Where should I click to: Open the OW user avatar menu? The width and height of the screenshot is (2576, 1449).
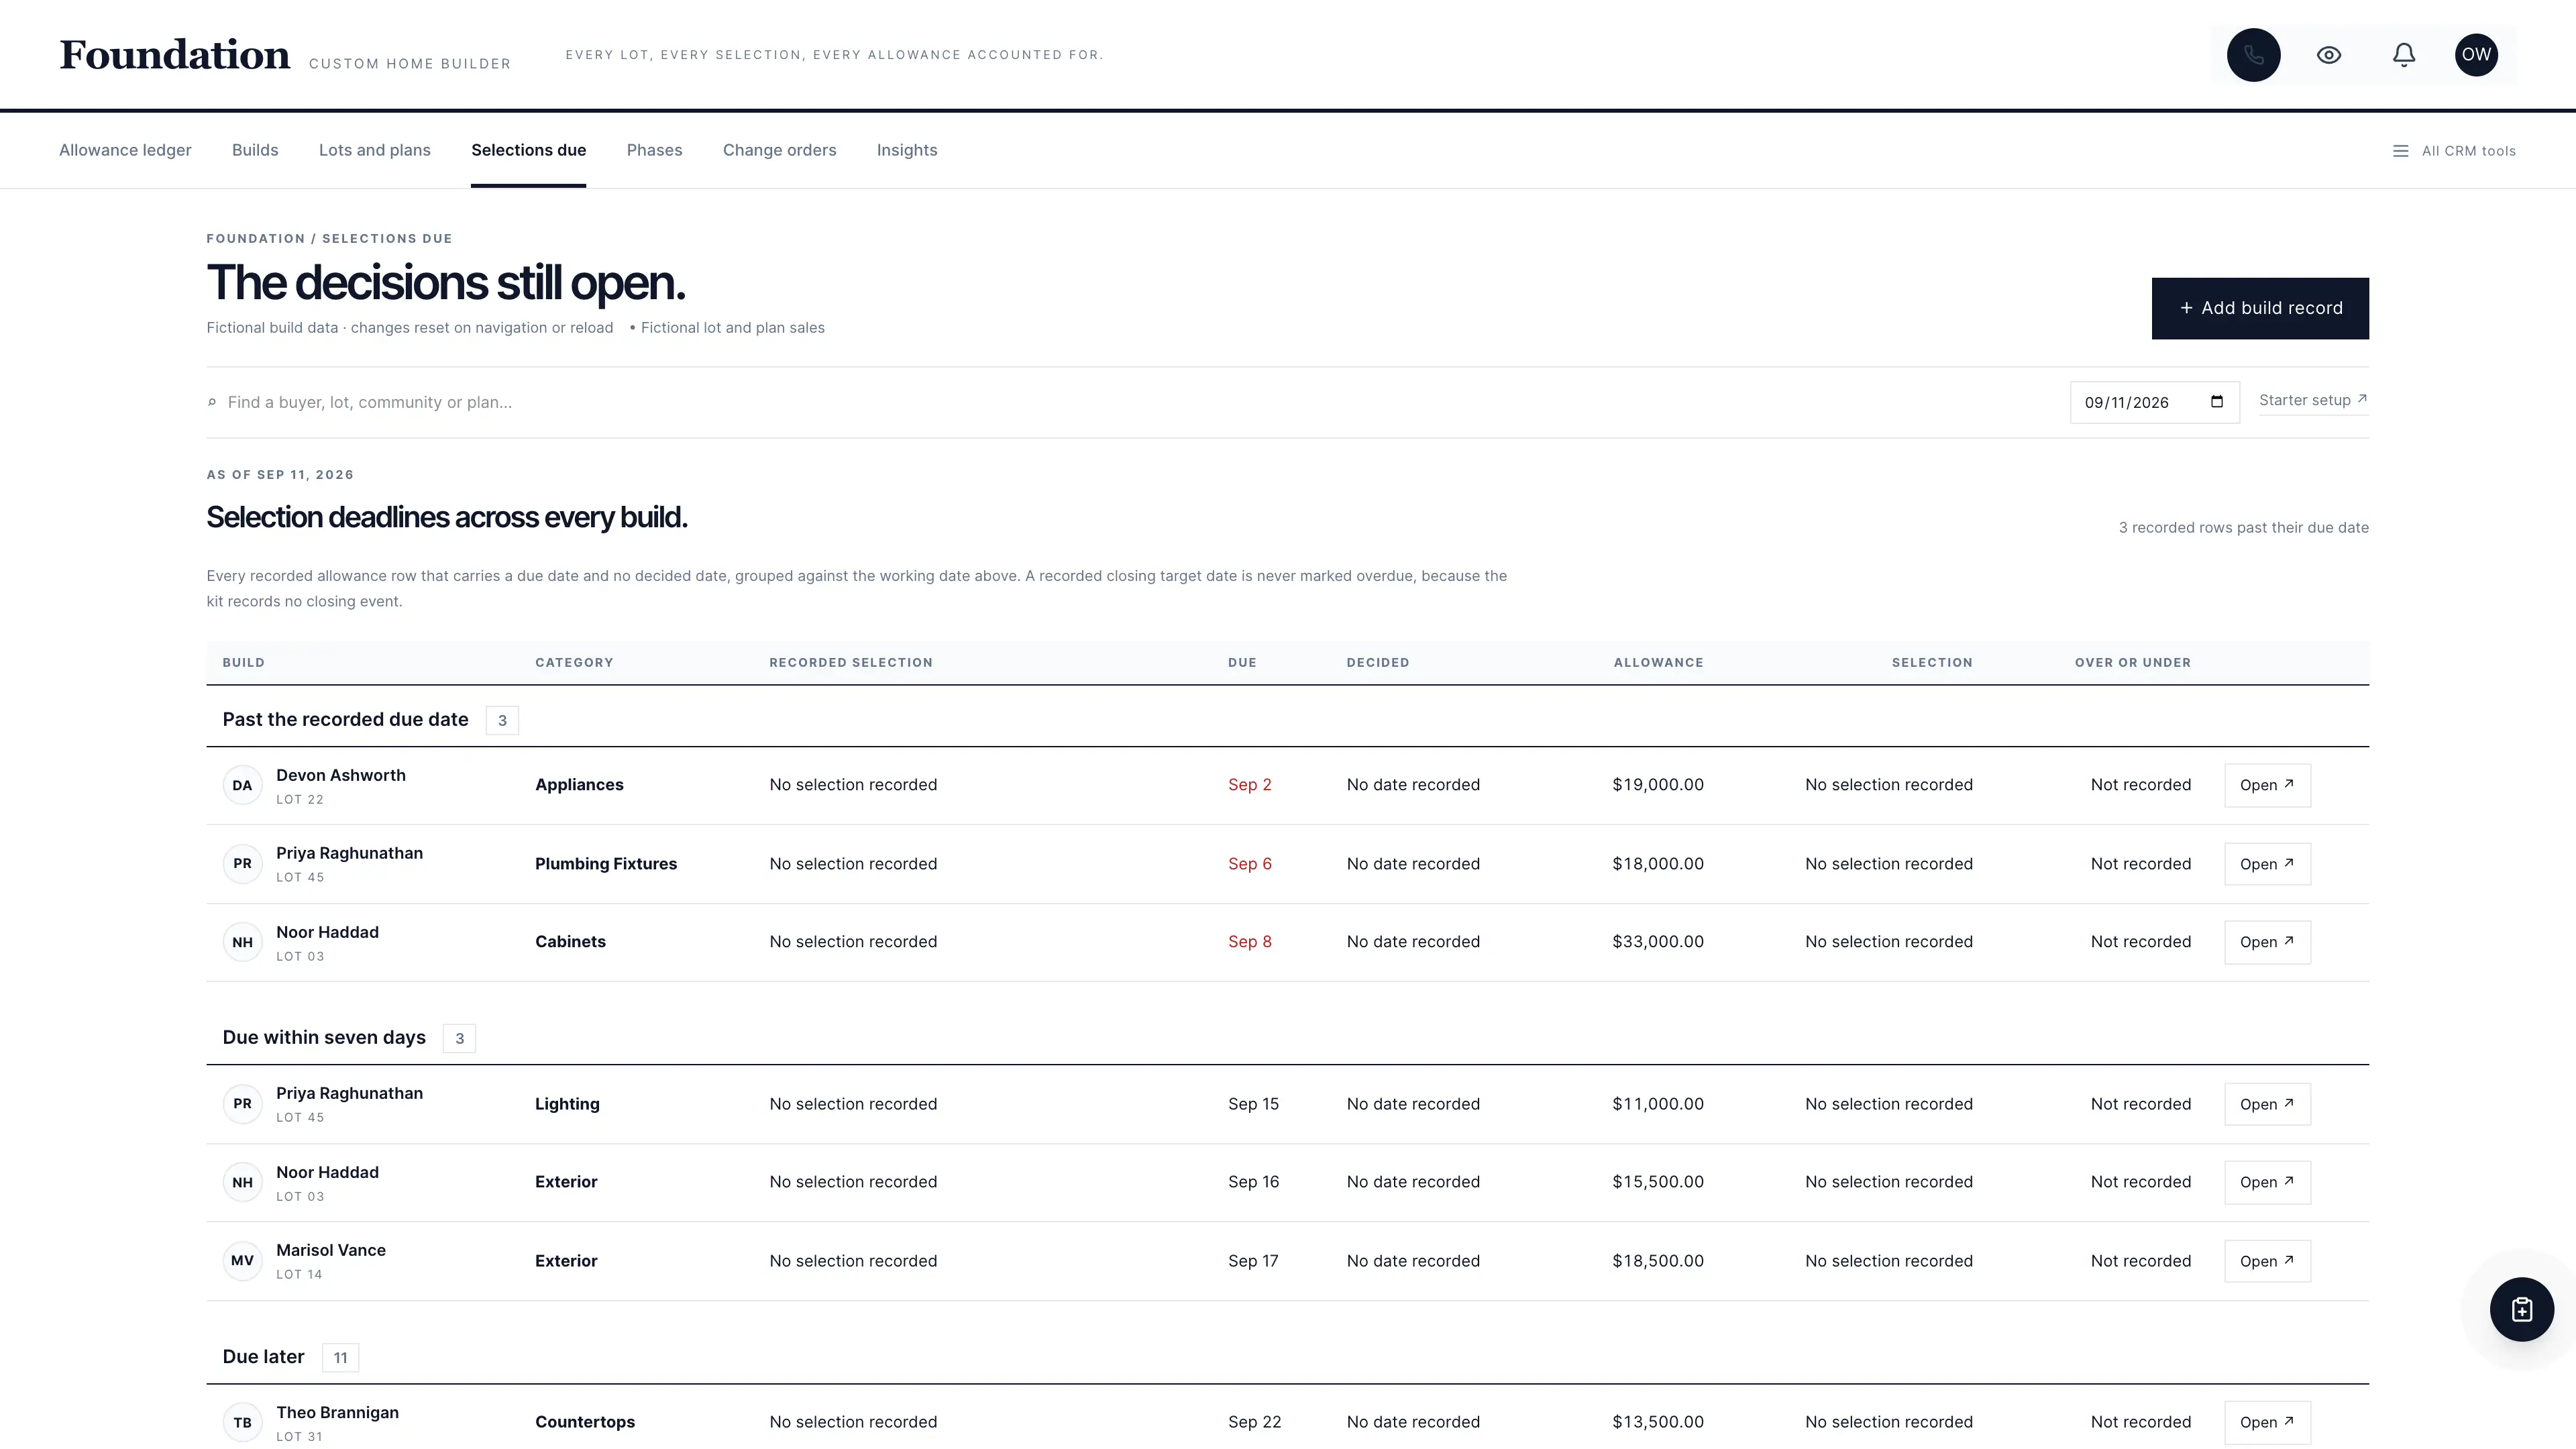click(x=2476, y=55)
